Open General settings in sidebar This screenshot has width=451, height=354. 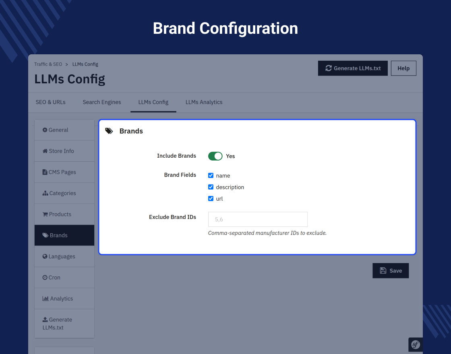pyautogui.click(x=64, y=130)
